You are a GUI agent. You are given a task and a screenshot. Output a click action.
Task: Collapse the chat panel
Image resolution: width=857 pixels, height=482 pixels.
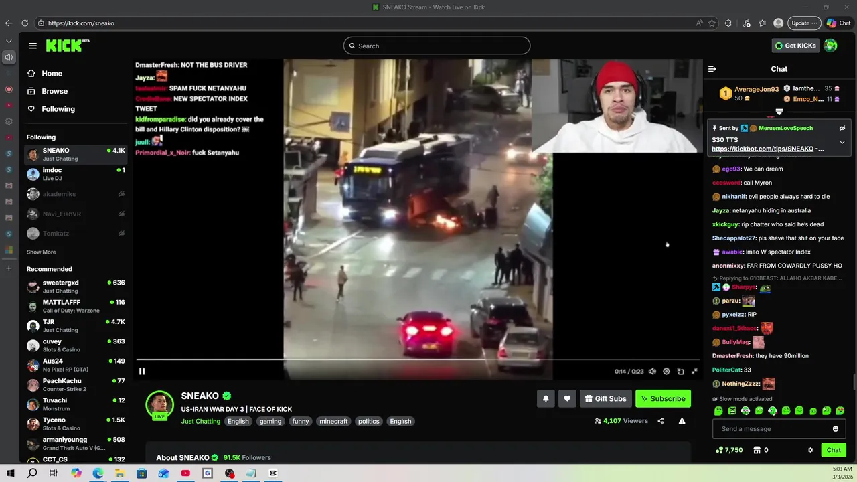click(x=712, y=69)
